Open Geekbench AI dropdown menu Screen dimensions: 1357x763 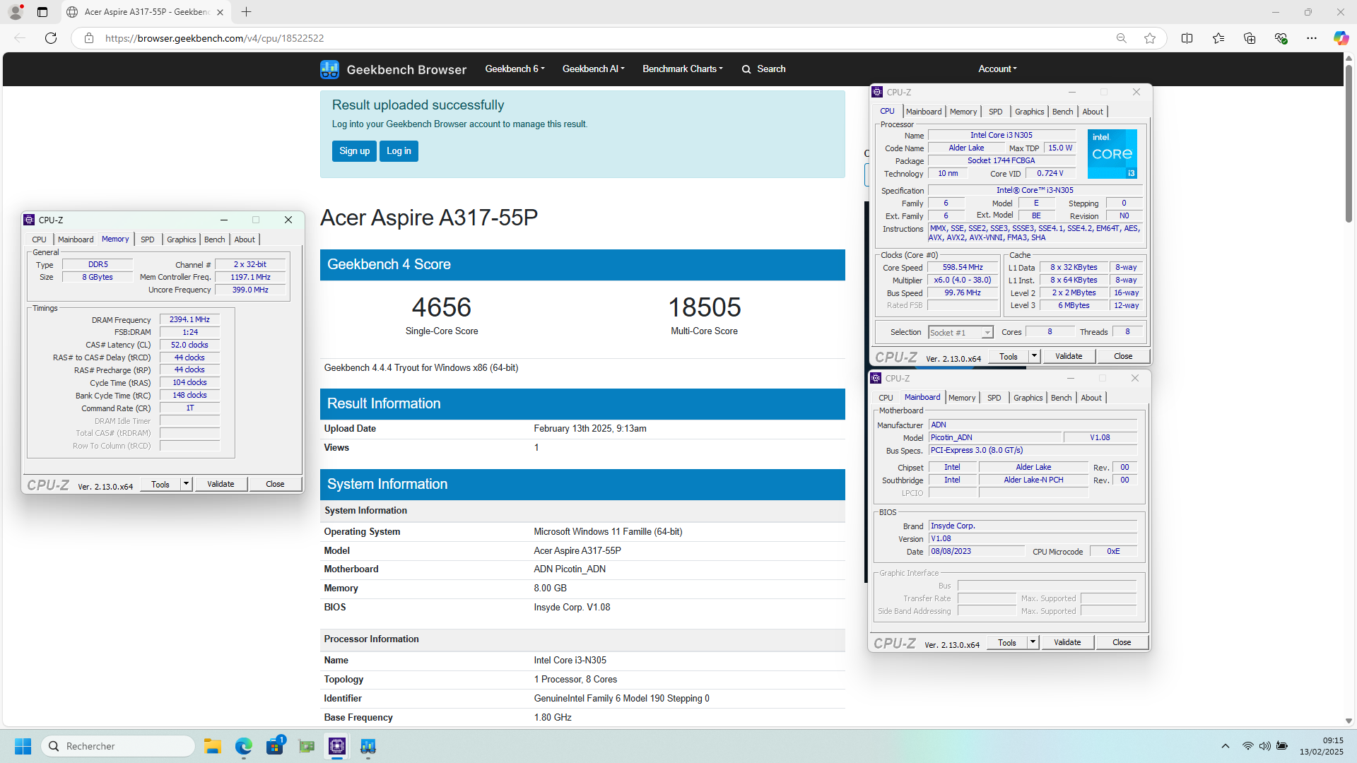tap(593, 69)
